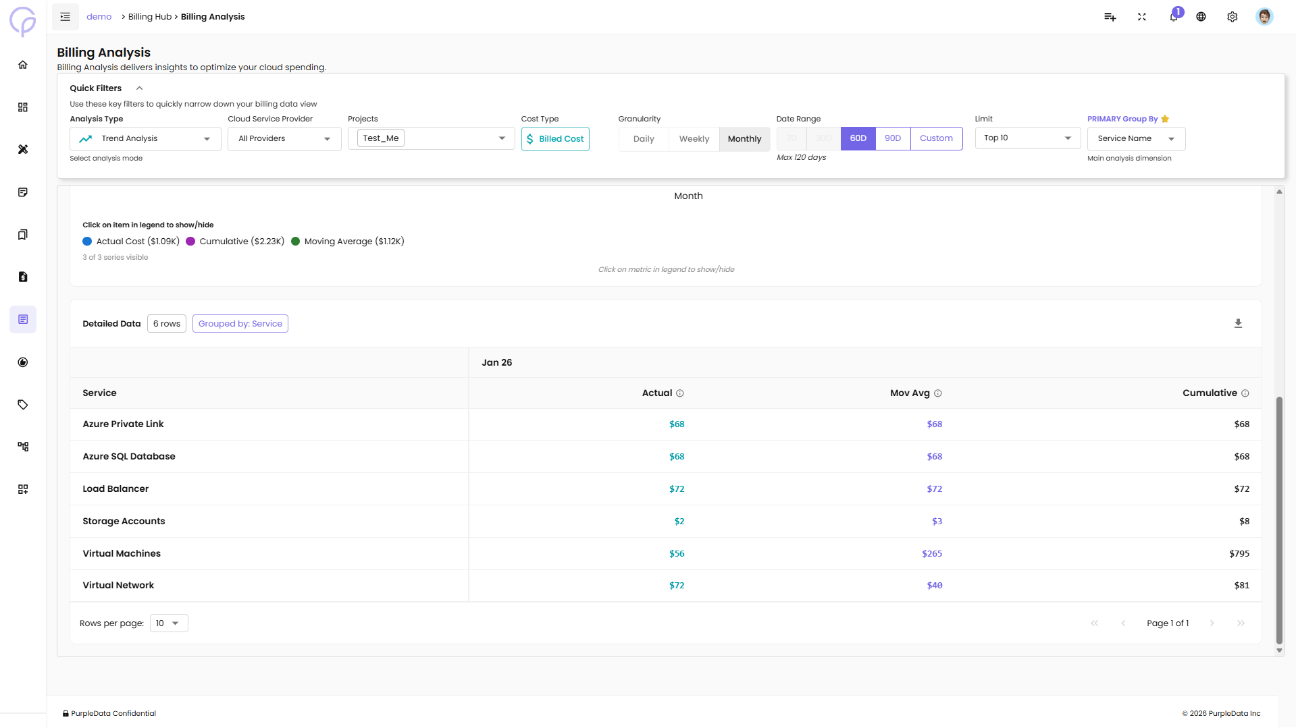Open the Analysis Type dropdown

145,139
